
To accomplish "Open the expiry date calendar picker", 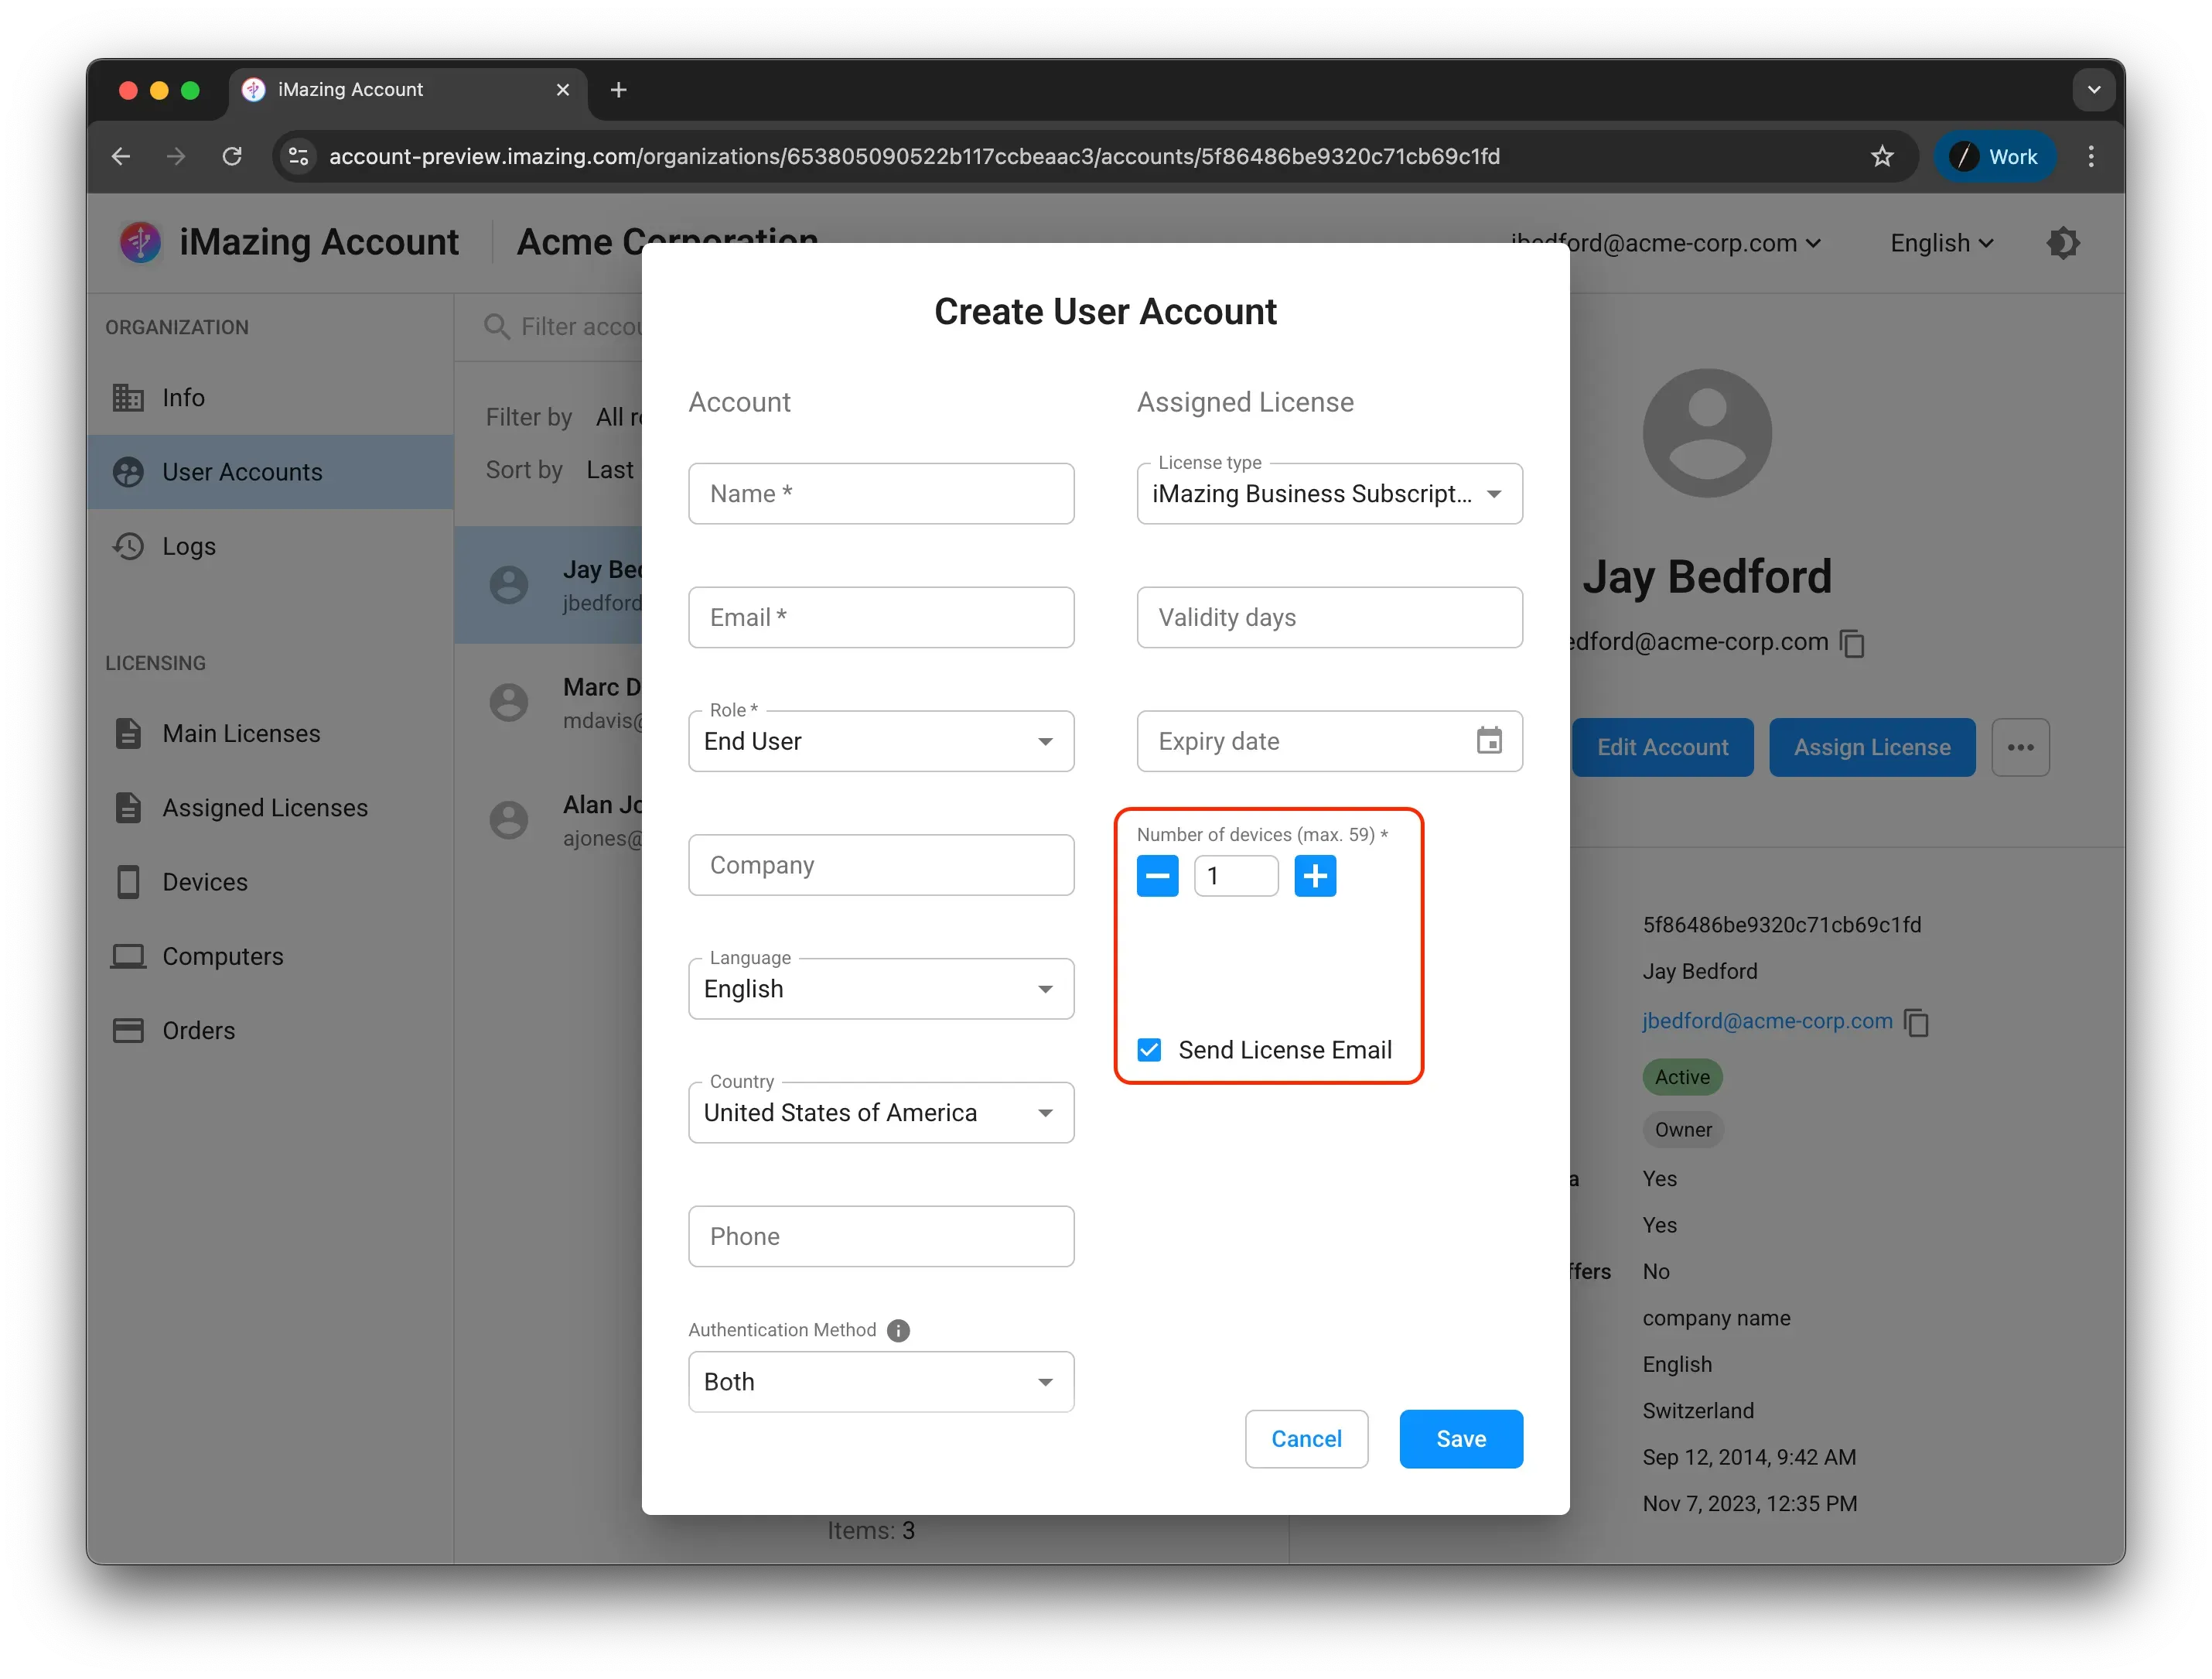I will [x=1489, y=740].
